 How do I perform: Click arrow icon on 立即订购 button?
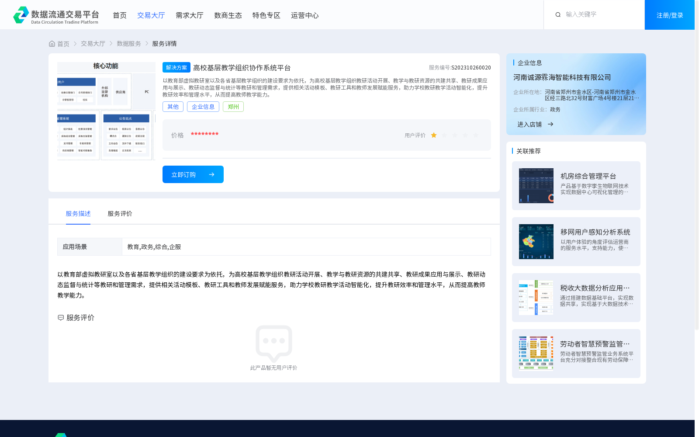click(x=211, y=174)
